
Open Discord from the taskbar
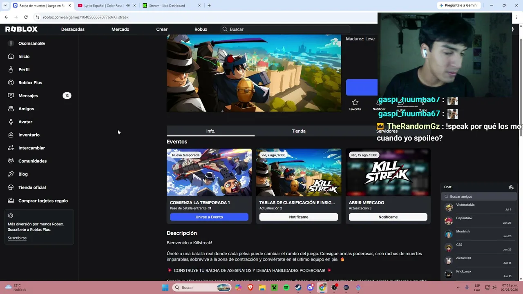(310, 287)
